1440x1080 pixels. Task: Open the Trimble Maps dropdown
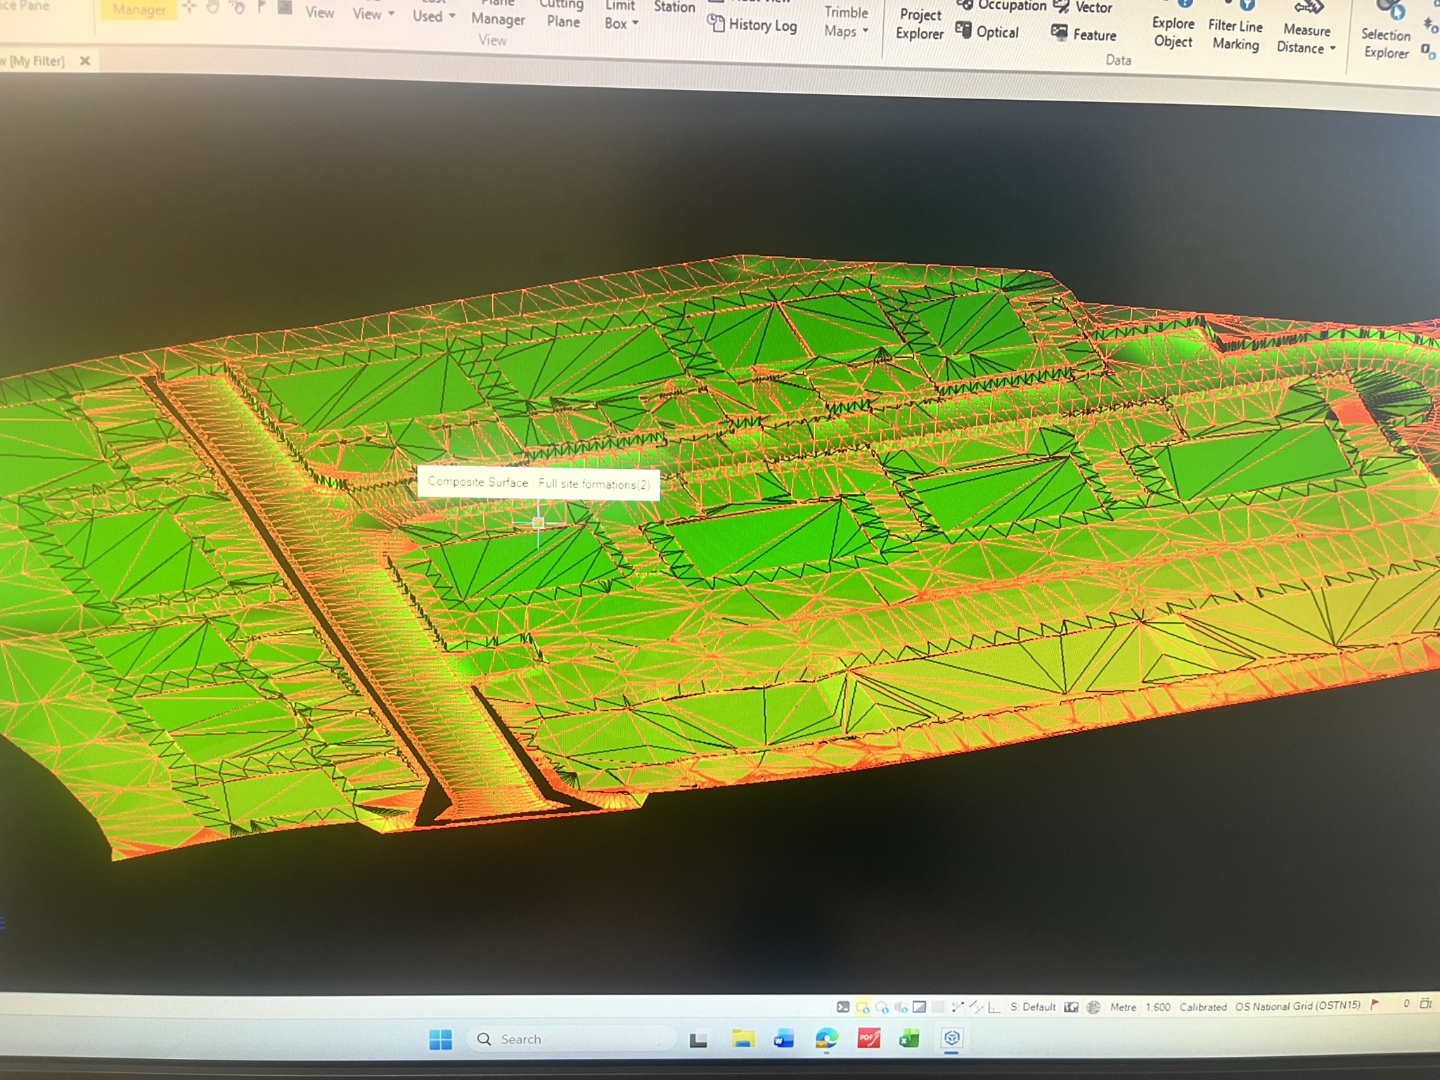pyautogui.click(x=846, y=21)
